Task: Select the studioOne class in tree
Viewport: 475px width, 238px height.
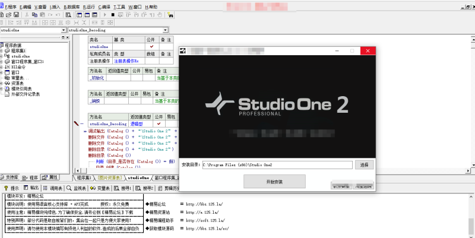Action: (x=21, y=56)
